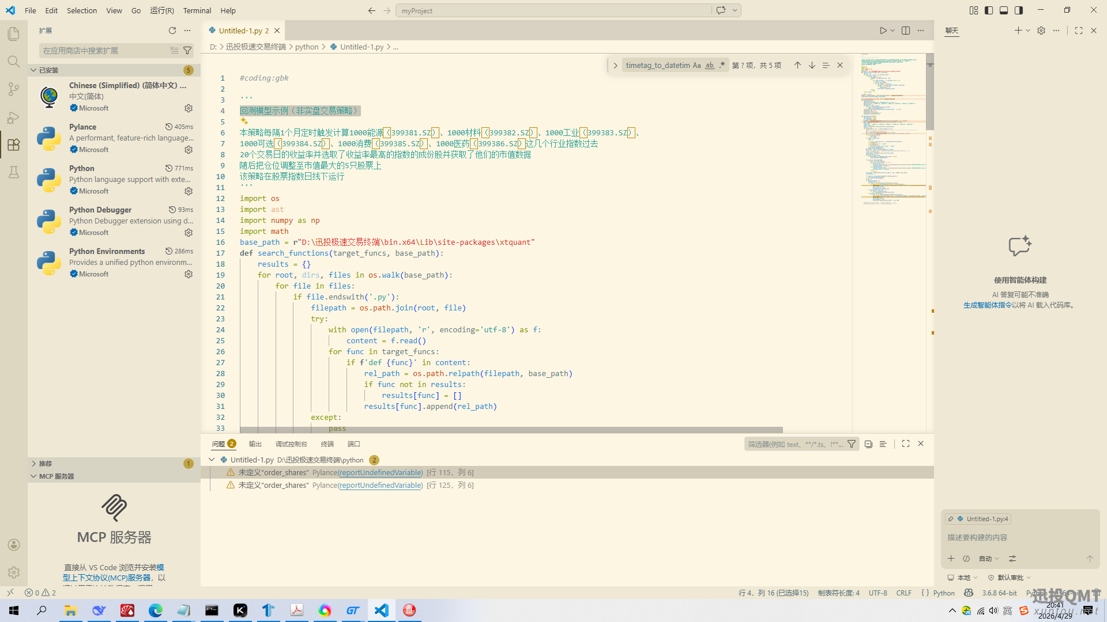
Task: Click the Split Editor Right icon
Action: click(906, 31)
